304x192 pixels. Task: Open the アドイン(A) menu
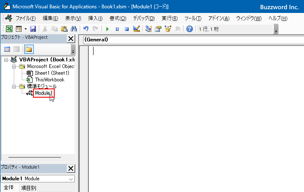(219, 18)
